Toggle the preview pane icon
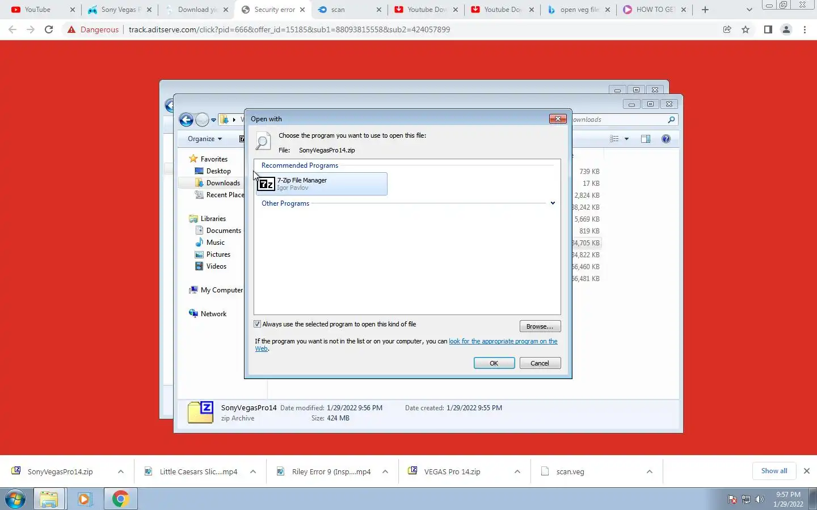 pos(646,139)
